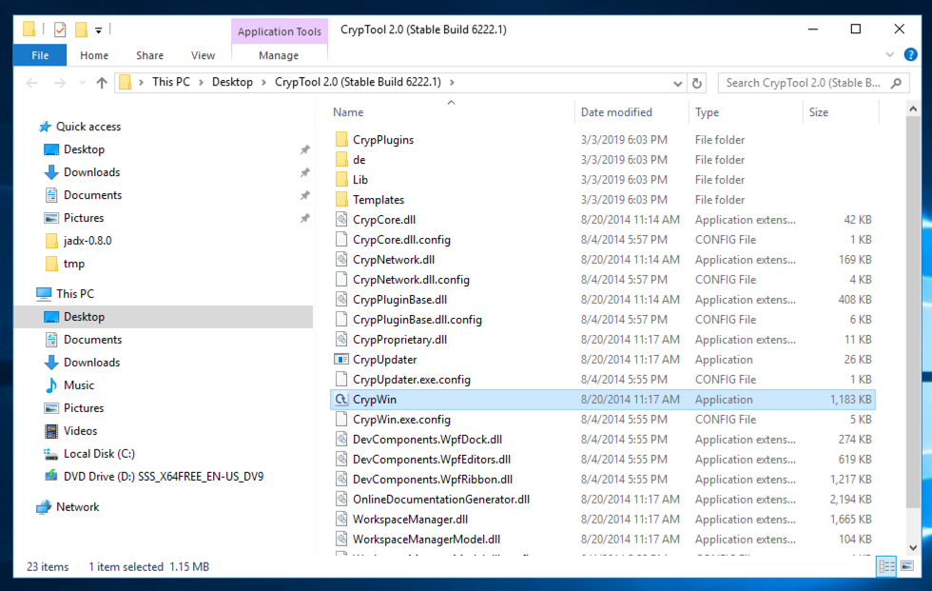Viewport: 932px width, 591px height.
Task: Click the Refresh address bar icon
Action: pos(696,83)
